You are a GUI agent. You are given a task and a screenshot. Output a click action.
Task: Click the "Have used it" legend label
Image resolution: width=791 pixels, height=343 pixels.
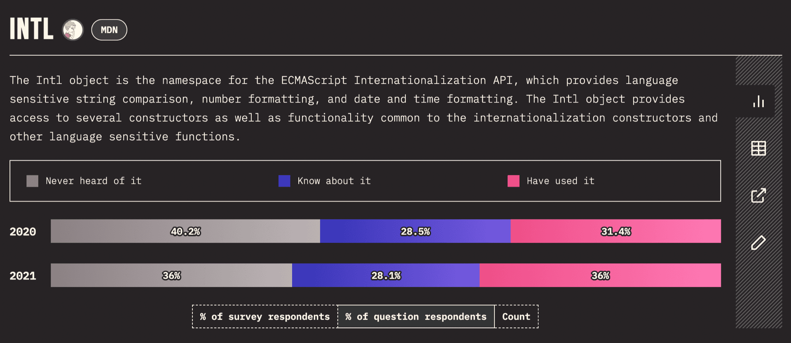(x=560, y=181)
